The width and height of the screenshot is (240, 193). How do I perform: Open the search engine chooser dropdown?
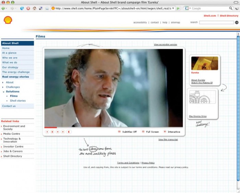coord(190,9)
